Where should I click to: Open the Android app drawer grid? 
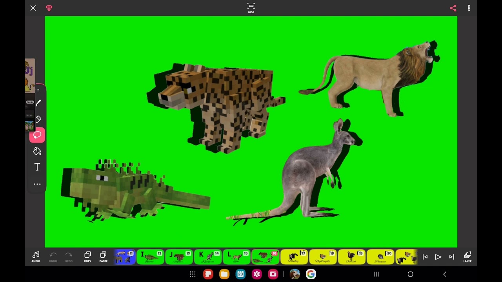(193, 274)
